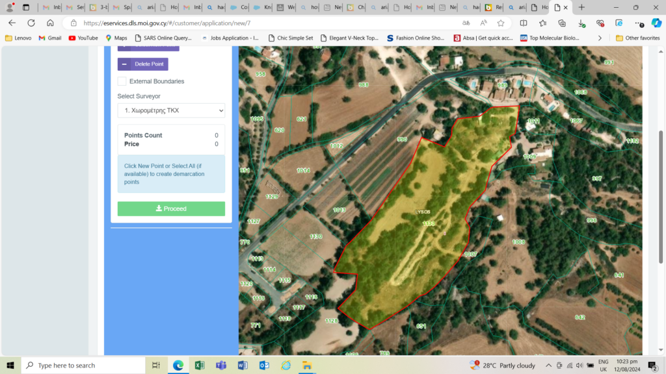666x374 pixels.
Task: Click the browser profile icon
Action: coord(10,7)
